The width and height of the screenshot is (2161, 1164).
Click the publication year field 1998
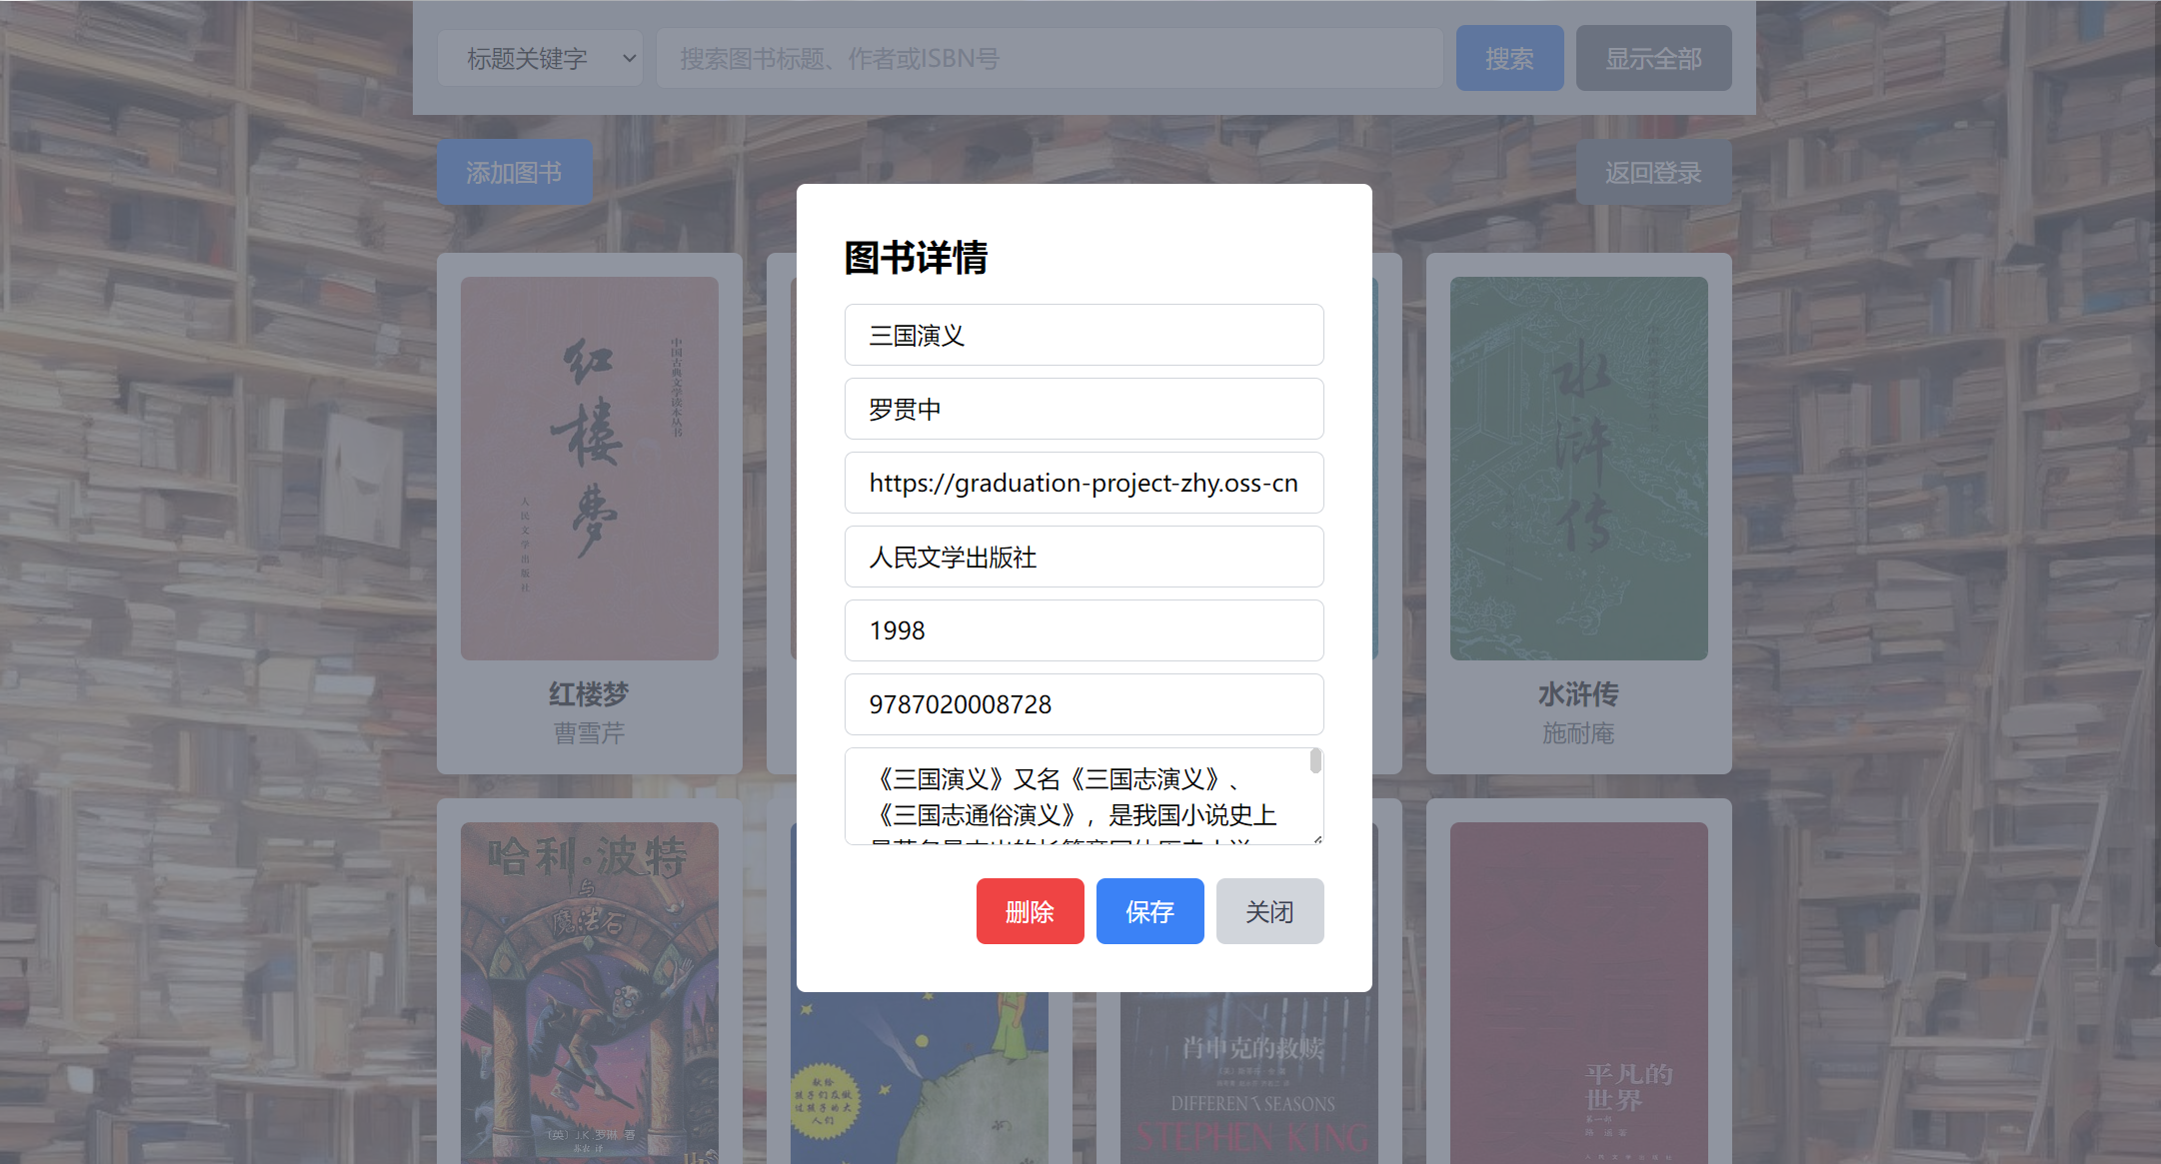(x=1083, y=631)
